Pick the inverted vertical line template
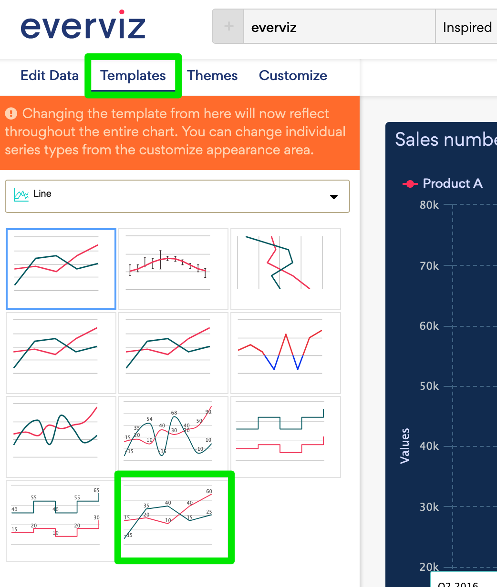The height and width of the screenshot is (587, 497). point(286,269)
